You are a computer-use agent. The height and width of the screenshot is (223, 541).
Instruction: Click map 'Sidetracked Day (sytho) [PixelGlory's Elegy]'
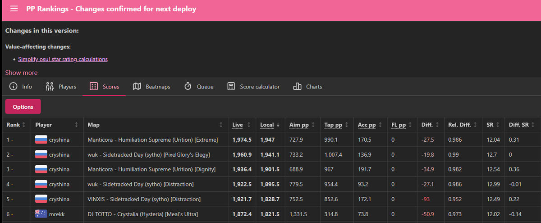click(149, 154)
